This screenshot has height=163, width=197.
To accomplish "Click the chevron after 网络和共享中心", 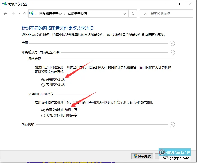I will (x=65, y=13).
